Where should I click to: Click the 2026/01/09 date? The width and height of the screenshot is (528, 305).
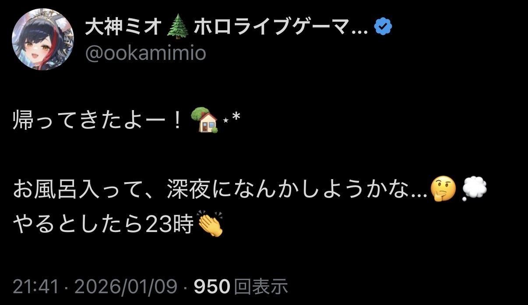pyautogui.click(x=126, y=287)
